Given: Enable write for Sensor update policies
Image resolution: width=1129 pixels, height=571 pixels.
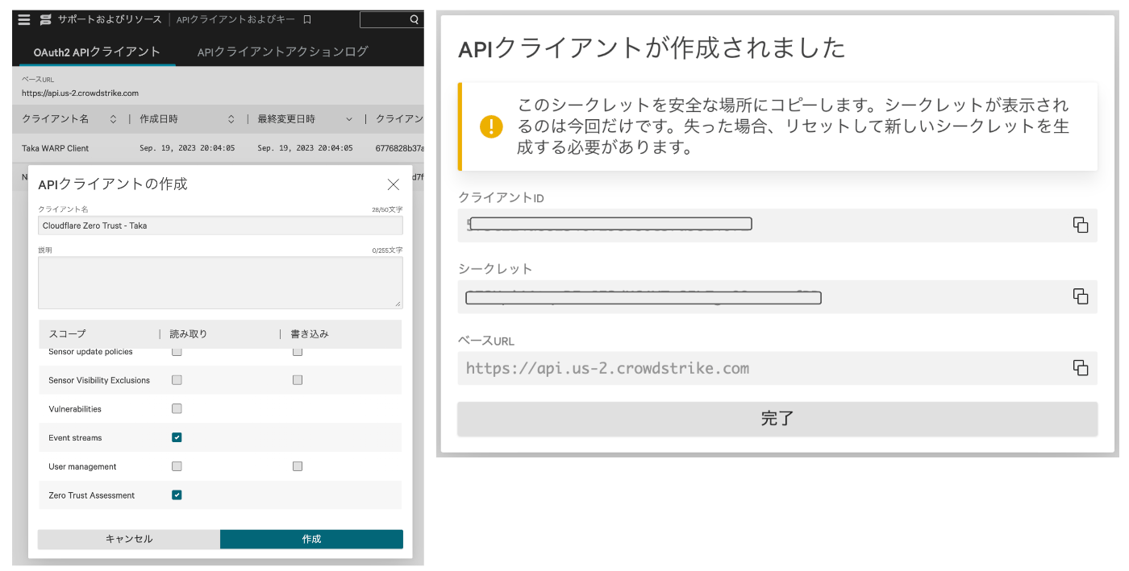Looking at the screenshot, I should (x=298, y=351).
